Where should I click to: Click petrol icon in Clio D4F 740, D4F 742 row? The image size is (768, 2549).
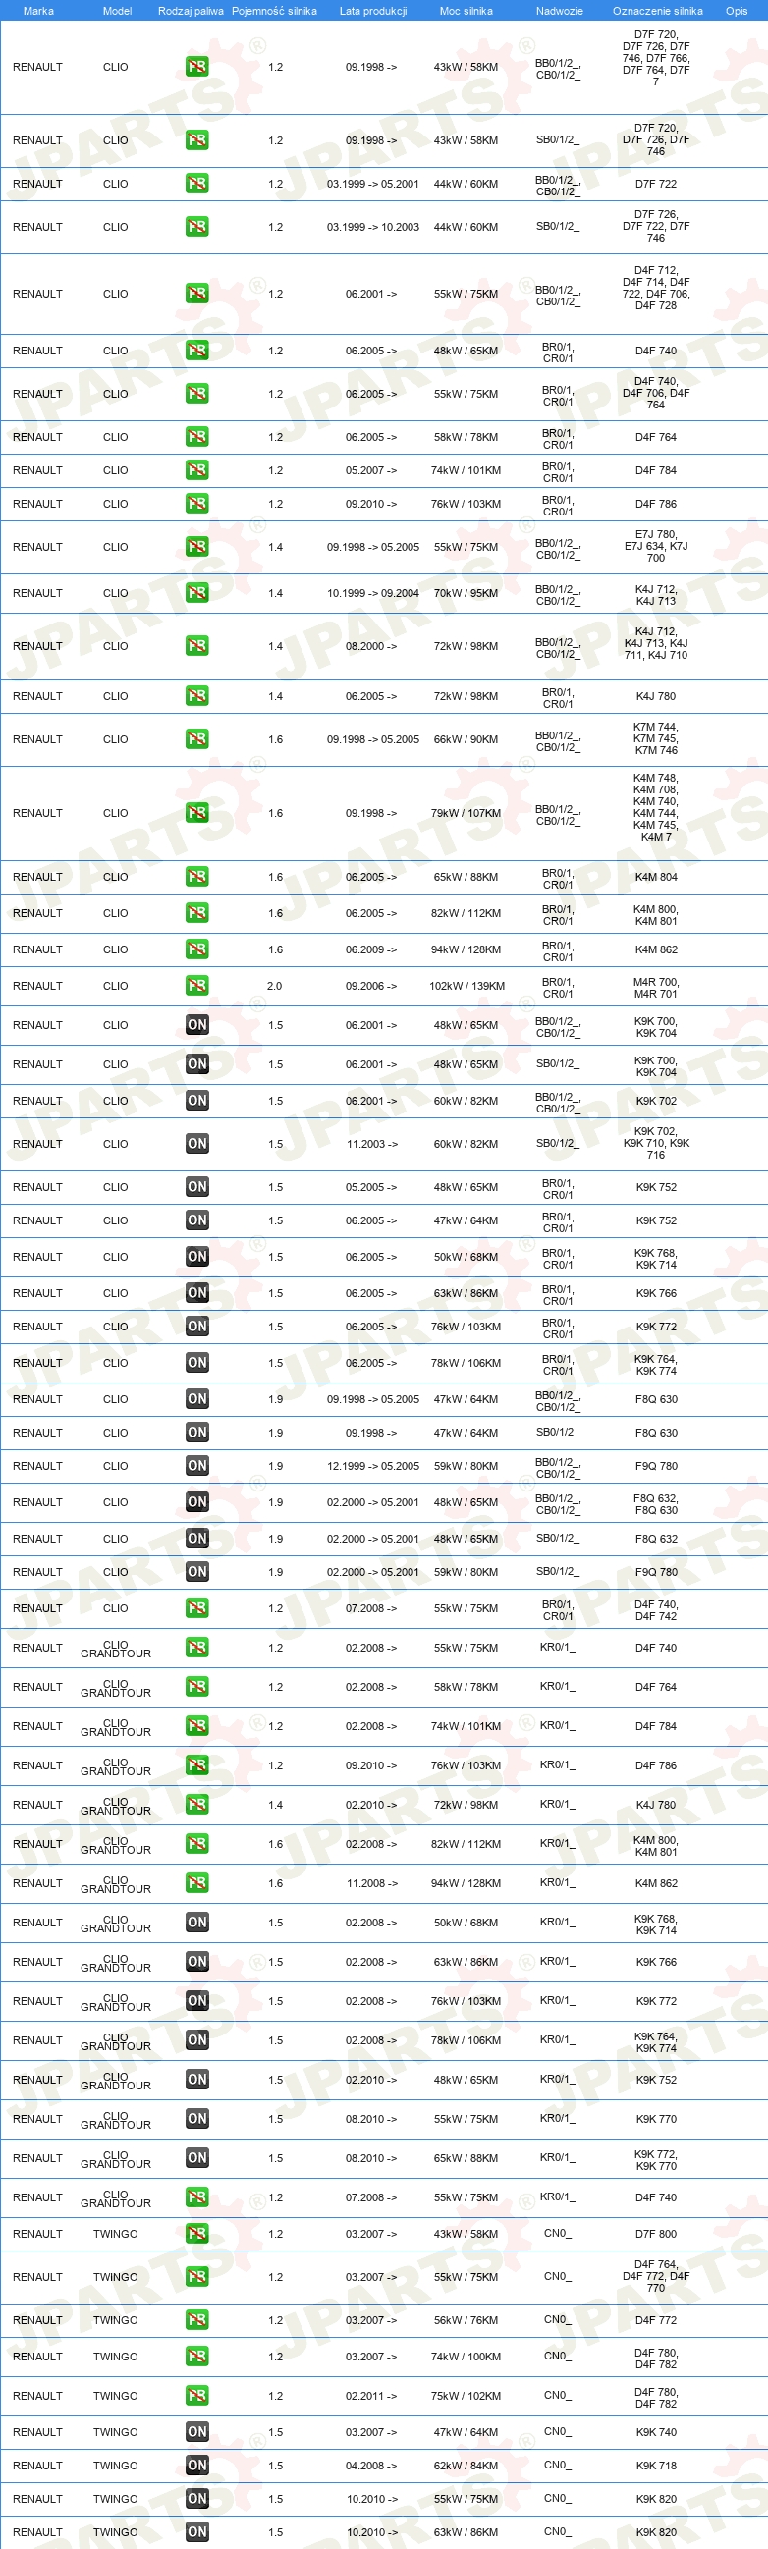(197, 1608)
